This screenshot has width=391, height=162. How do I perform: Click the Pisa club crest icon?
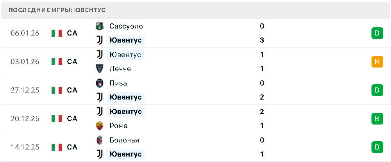(100, 83)
